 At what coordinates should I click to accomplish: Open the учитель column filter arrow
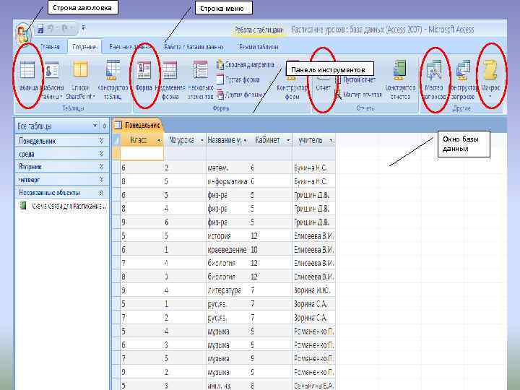click(x=331, y=141)
